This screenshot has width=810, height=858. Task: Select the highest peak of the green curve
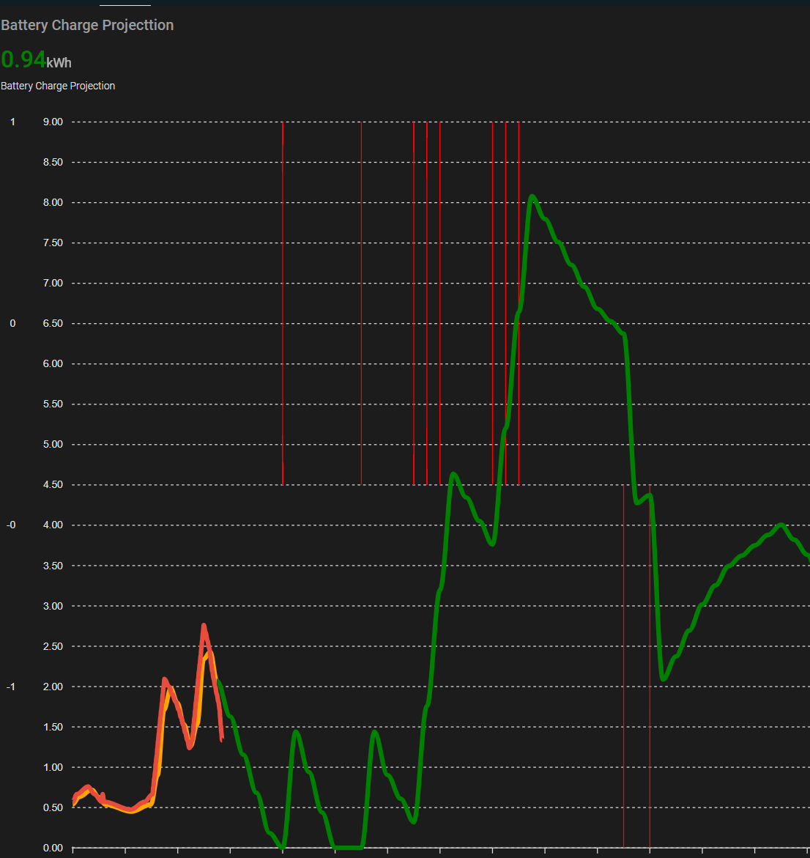532,196
